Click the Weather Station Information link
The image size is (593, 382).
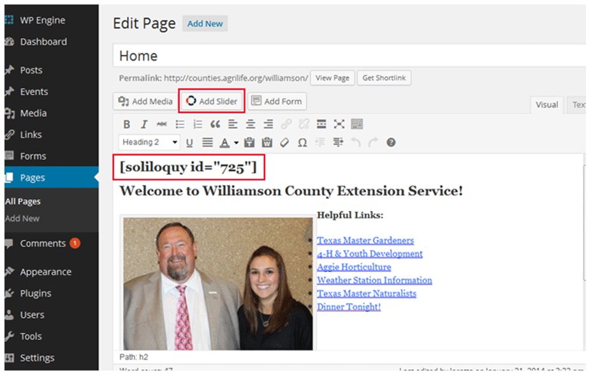click(x=374, y=280)
